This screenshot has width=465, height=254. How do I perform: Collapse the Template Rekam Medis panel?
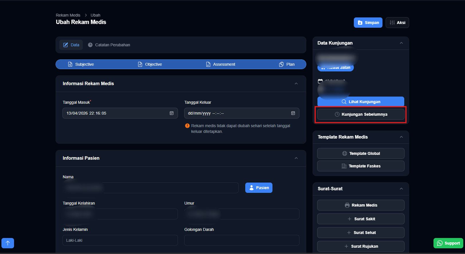pos(401,137)
